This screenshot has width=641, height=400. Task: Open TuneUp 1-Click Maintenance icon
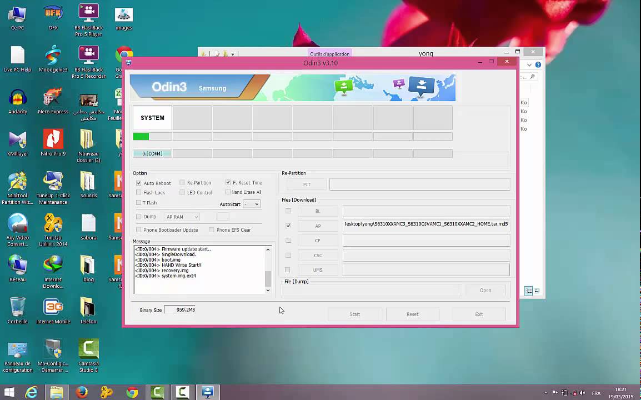click(53, 188)
